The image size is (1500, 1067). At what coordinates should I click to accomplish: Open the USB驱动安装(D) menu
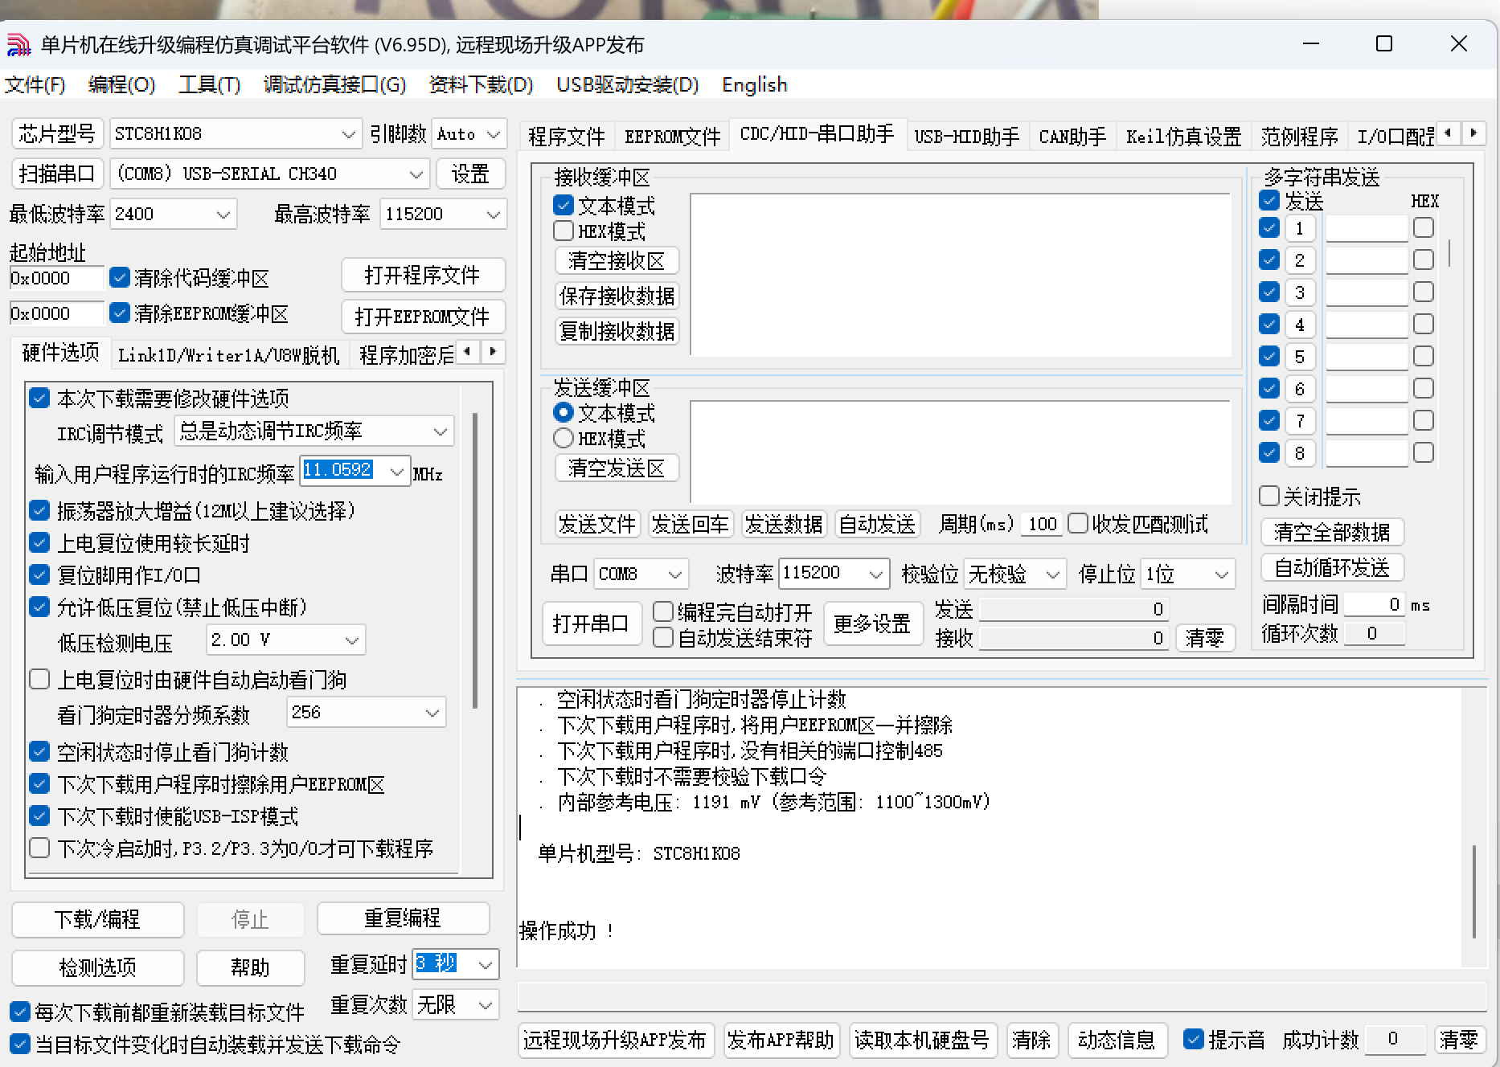click(628, 84)
